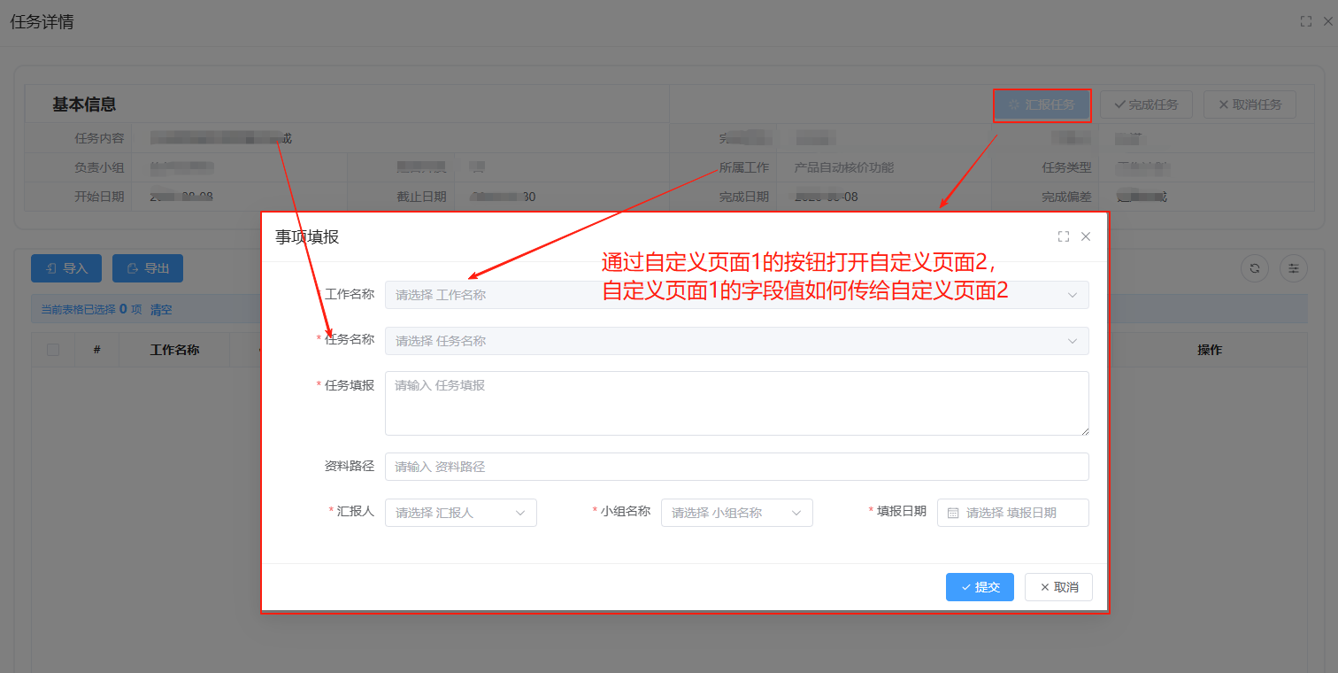This screenshot has width=1338, height=673.
Task: Click fullscreen icon in 事项填报 dialog
Action: pyautogui.click(x=1064, y=236)
